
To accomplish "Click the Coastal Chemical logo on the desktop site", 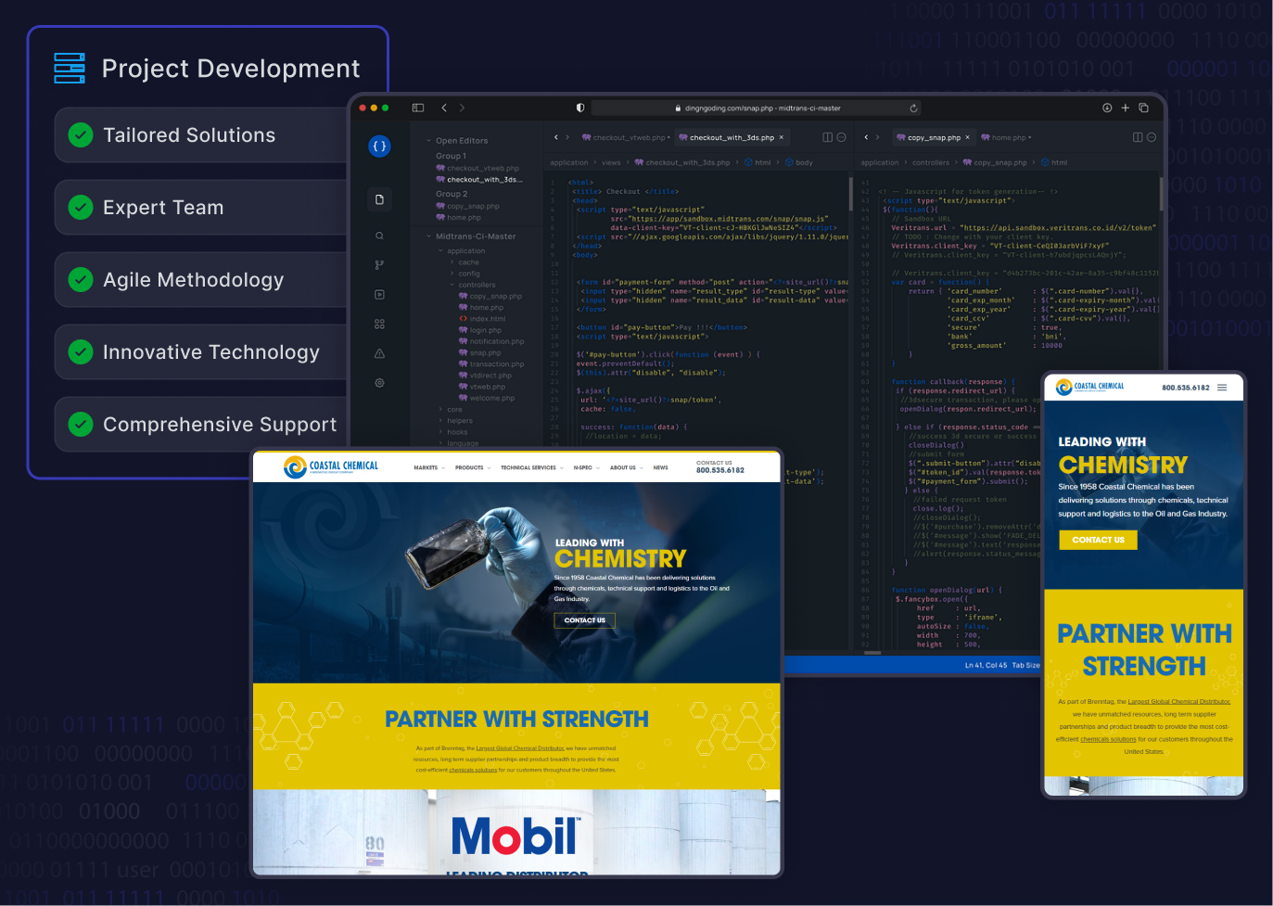I will tap(331, 466).
